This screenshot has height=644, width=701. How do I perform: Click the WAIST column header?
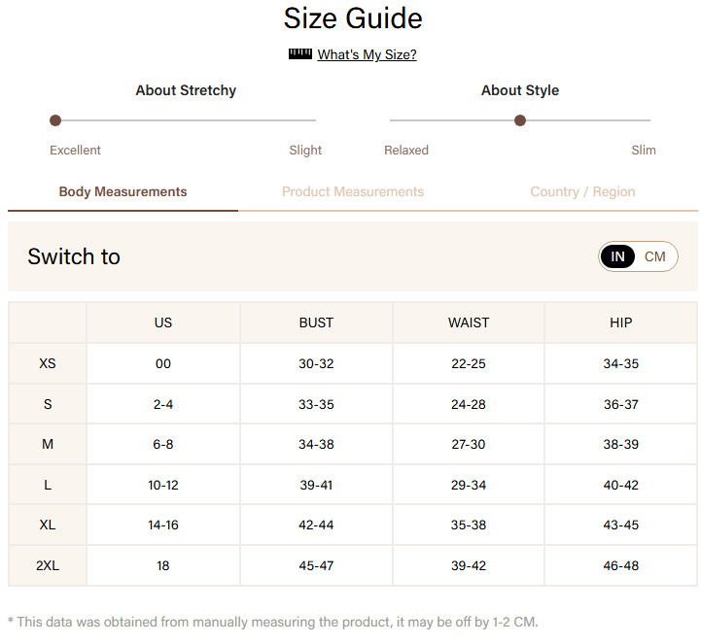pyautogui.click(x=469, y=322)
